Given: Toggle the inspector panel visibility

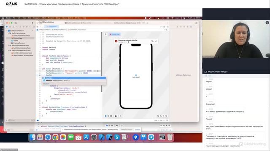Looking at the screenshot, I should [x=196, y=23].
